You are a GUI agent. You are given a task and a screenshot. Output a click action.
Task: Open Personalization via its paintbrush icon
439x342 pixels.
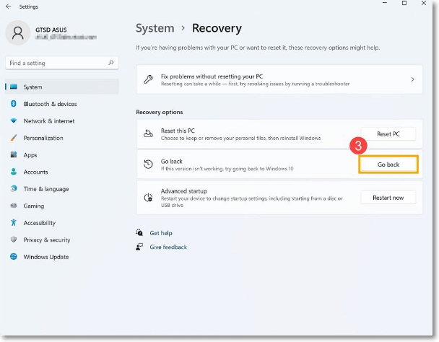pos(13,138)
